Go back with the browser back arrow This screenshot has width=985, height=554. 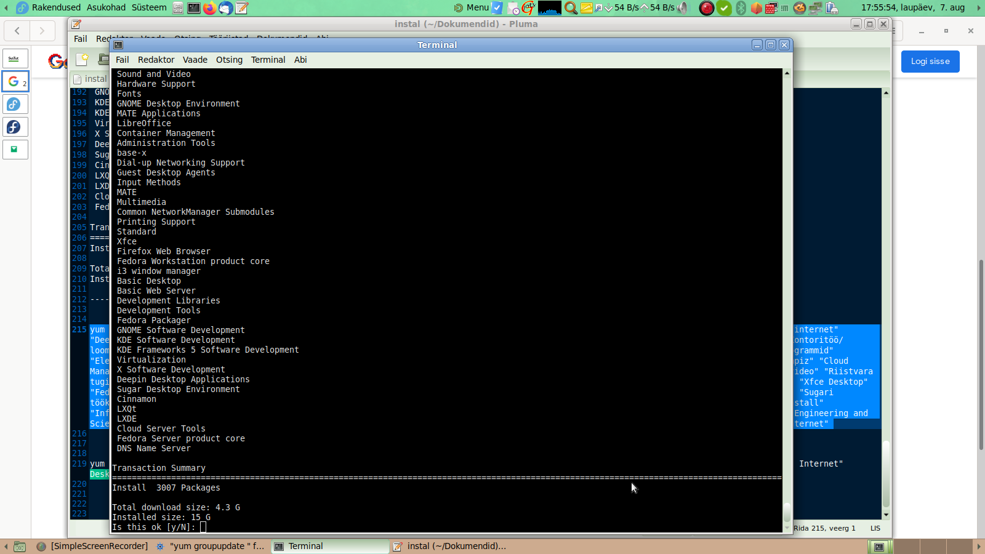point(17,31)
